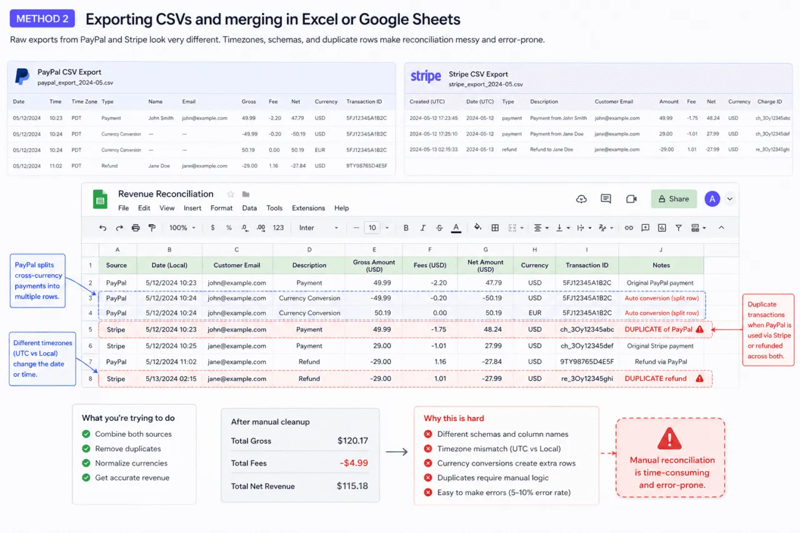This screenshot has width=800, height=533.
Task: Toggle bold formatting
Action: coord(406,228)
